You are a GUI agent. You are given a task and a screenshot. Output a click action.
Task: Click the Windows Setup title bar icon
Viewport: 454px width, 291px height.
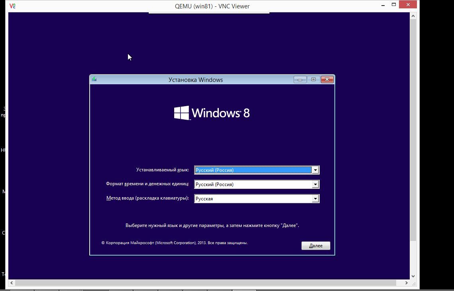[94, 79]
